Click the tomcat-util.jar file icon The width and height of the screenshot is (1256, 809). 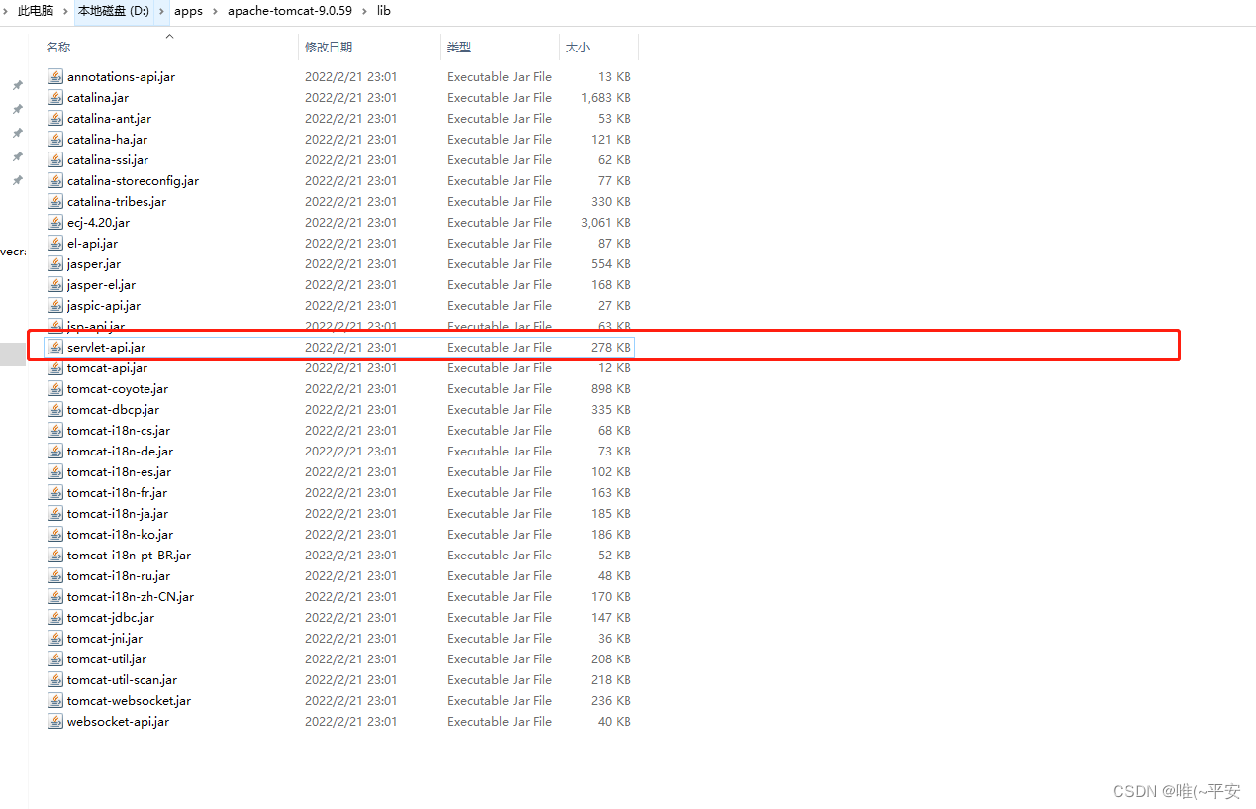tap(55, 659)
